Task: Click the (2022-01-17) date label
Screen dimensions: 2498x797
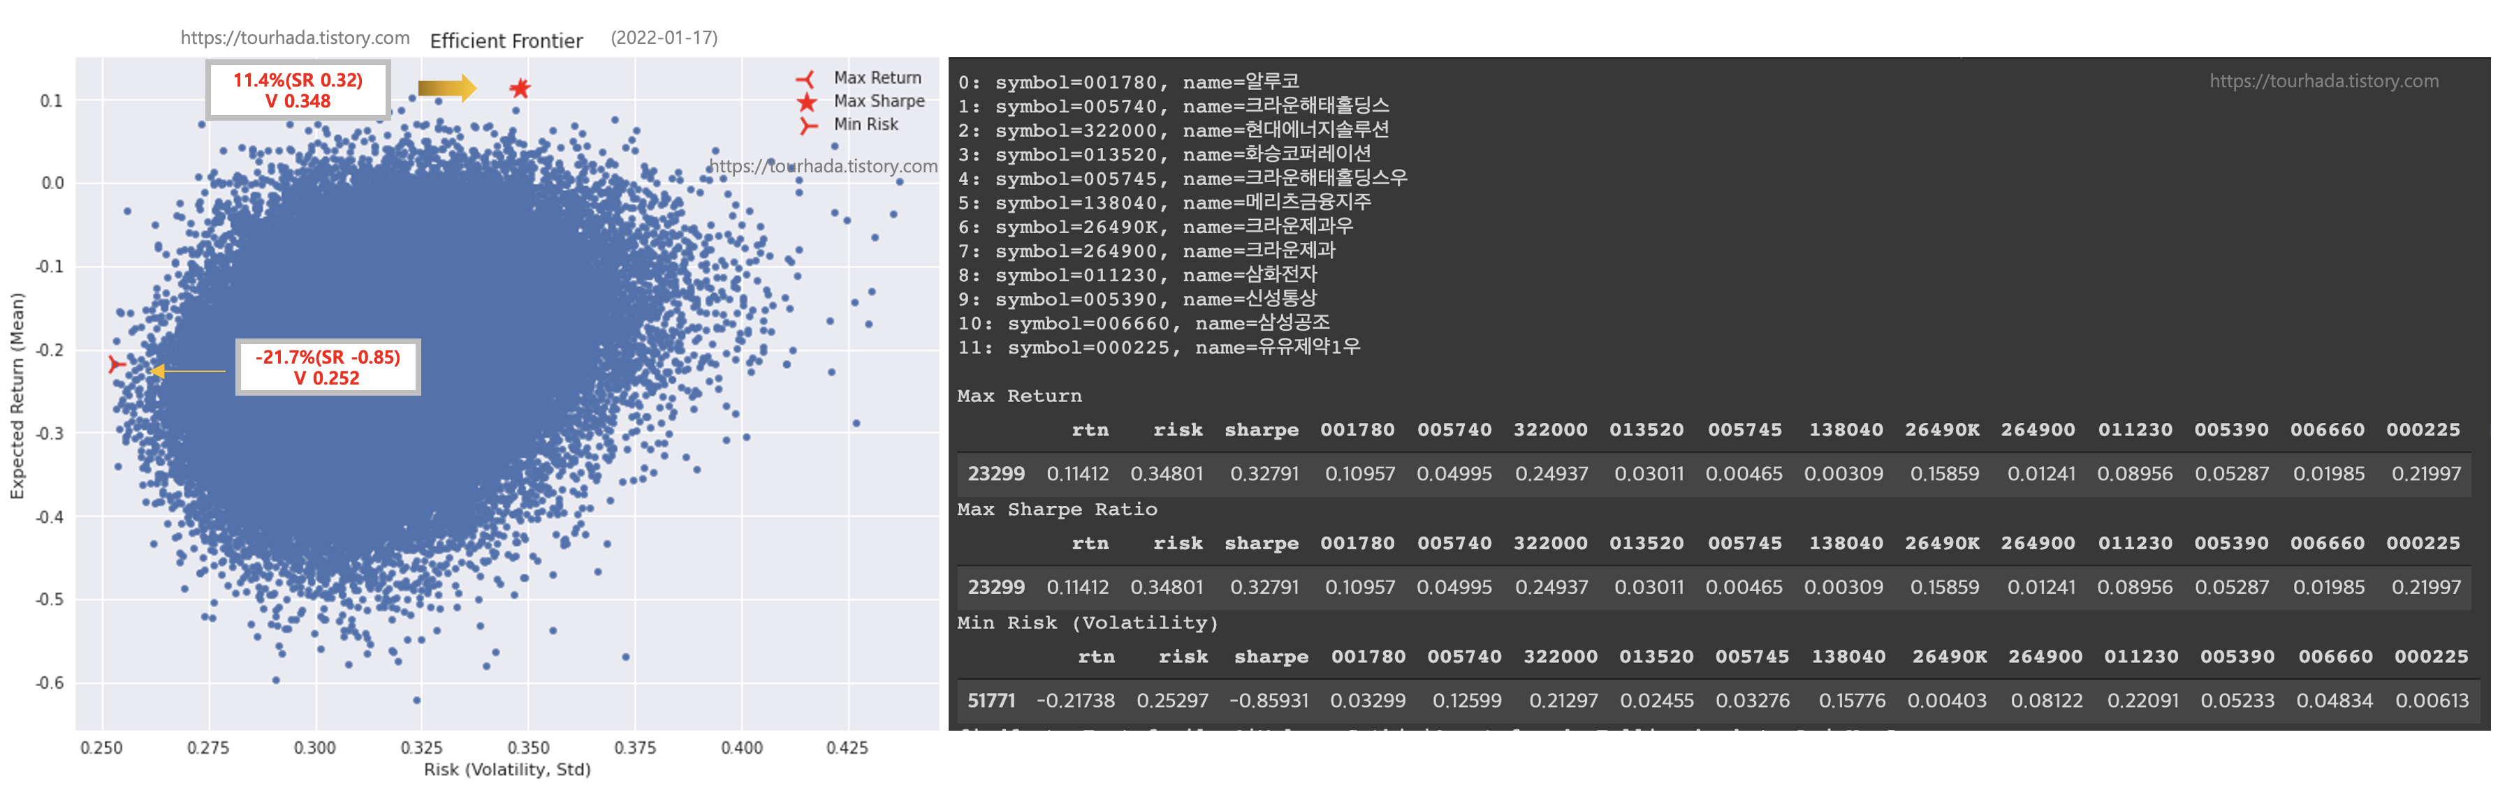Action: [664, 38]
